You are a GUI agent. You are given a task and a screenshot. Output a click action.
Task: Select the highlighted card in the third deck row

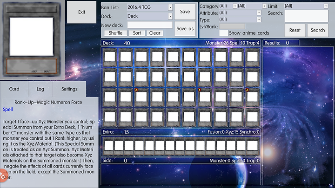pyautogui.click(x=236, y=97)
